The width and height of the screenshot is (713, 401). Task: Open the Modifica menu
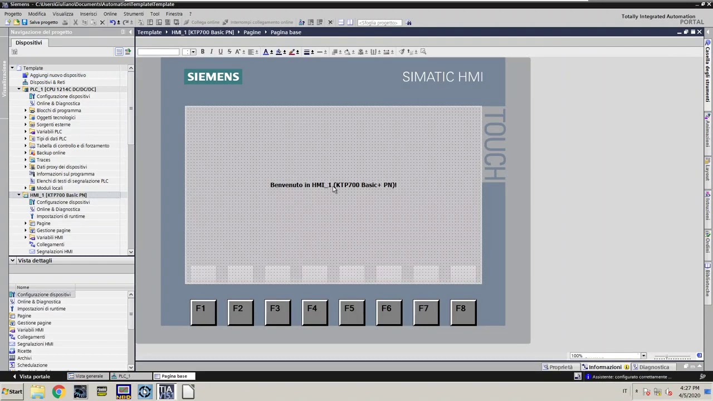(x=37, y=13)
